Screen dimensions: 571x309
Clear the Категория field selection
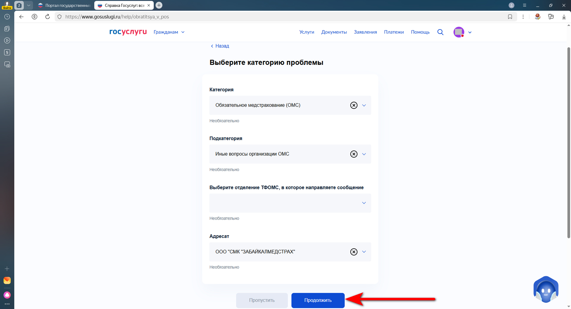coord(354,105)
